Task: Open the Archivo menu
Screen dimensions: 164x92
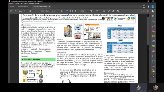Action: point(11,4)
